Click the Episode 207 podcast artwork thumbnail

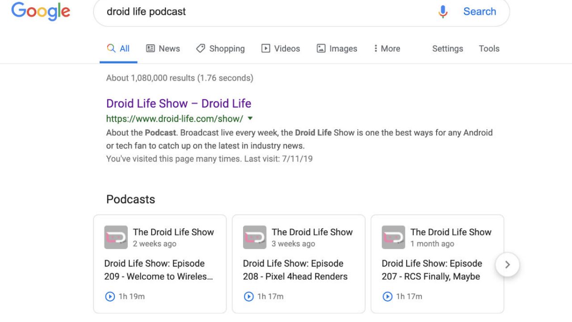(x=393, y=237)
